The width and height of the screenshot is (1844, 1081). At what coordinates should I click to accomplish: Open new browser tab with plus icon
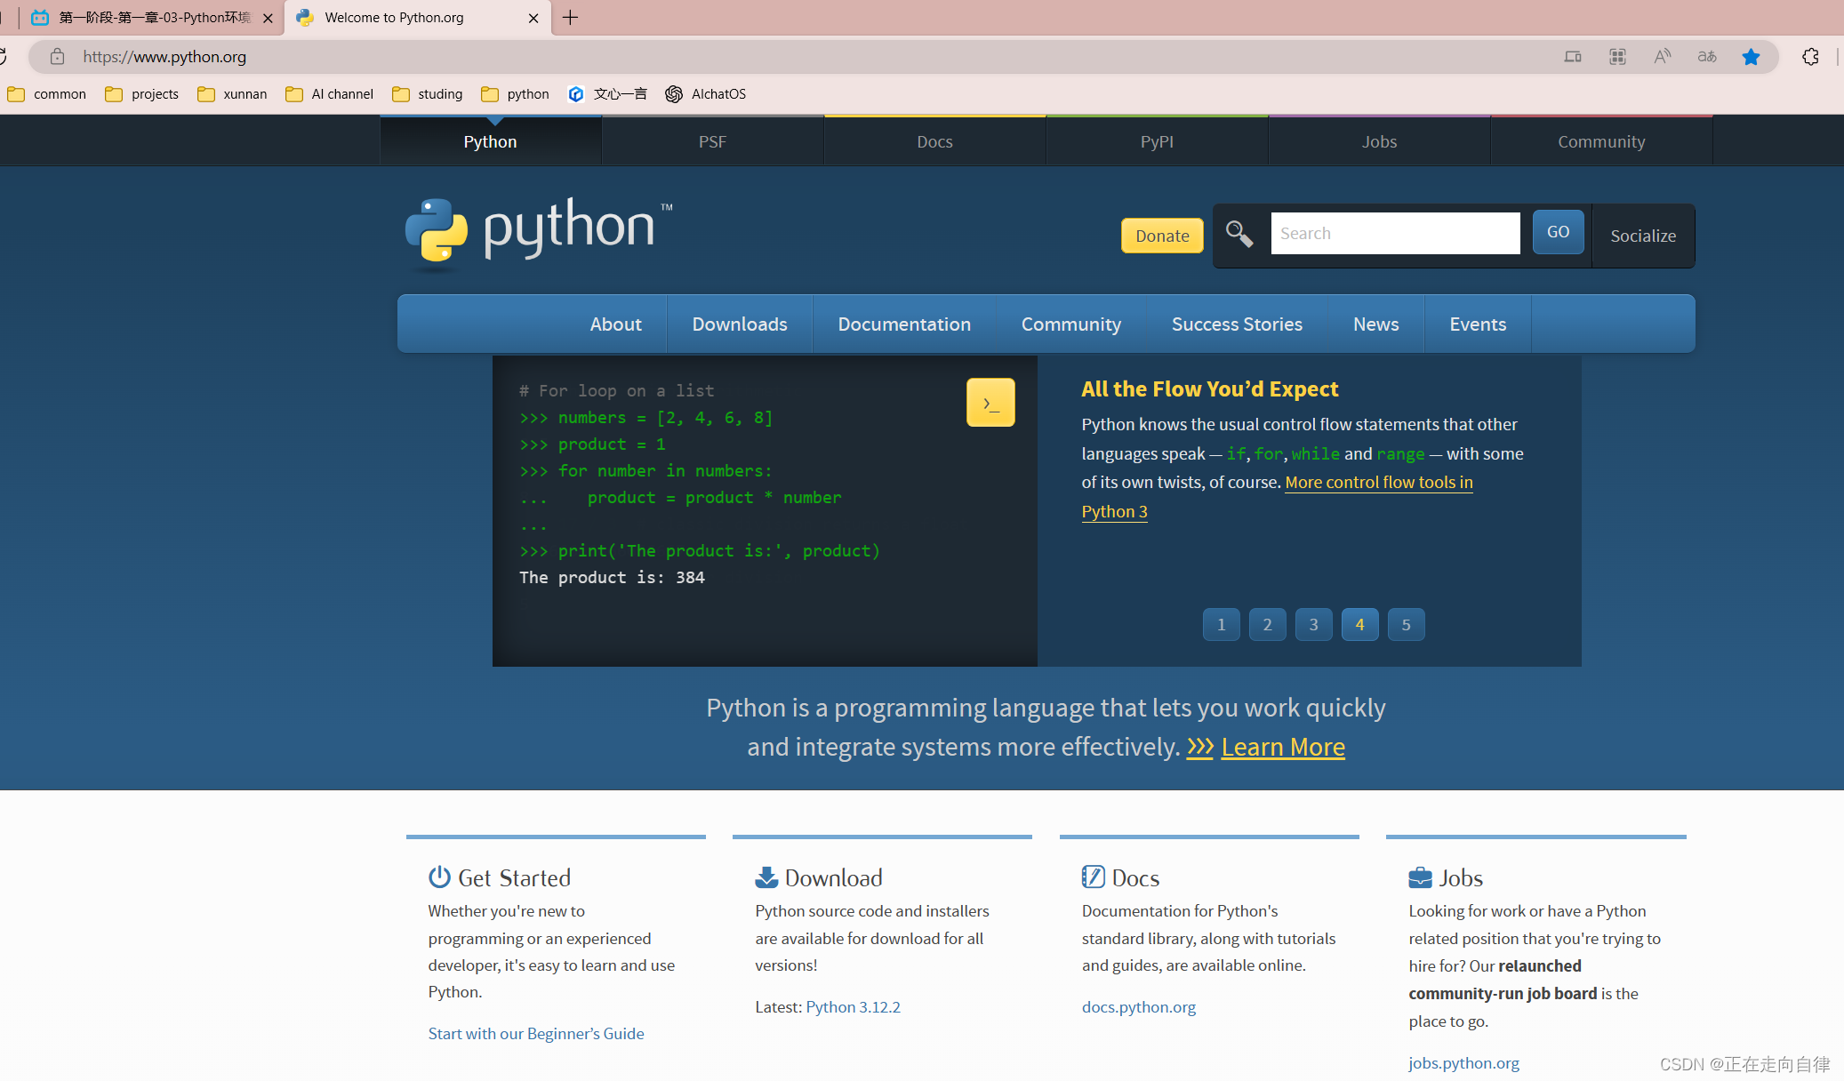pos(571,18)
